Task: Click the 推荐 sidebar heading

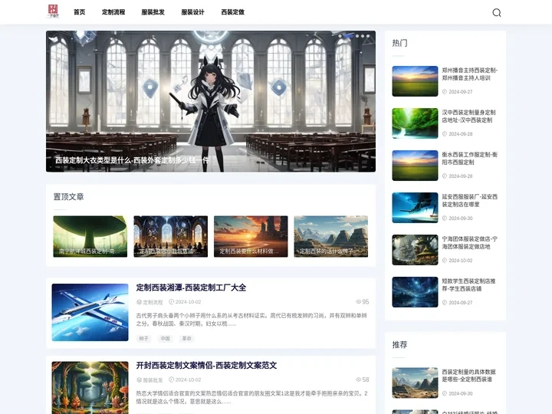Action: [400, 345]
